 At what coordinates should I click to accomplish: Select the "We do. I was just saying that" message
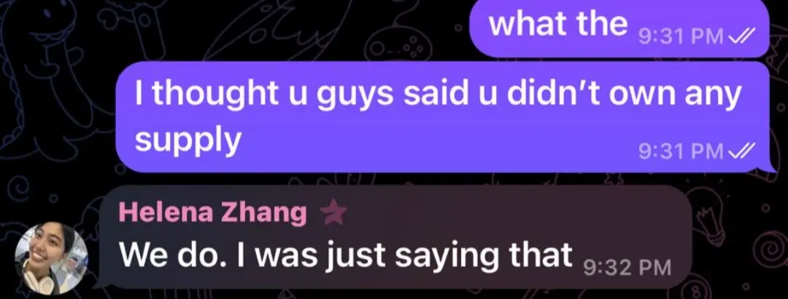coord(393,238)
